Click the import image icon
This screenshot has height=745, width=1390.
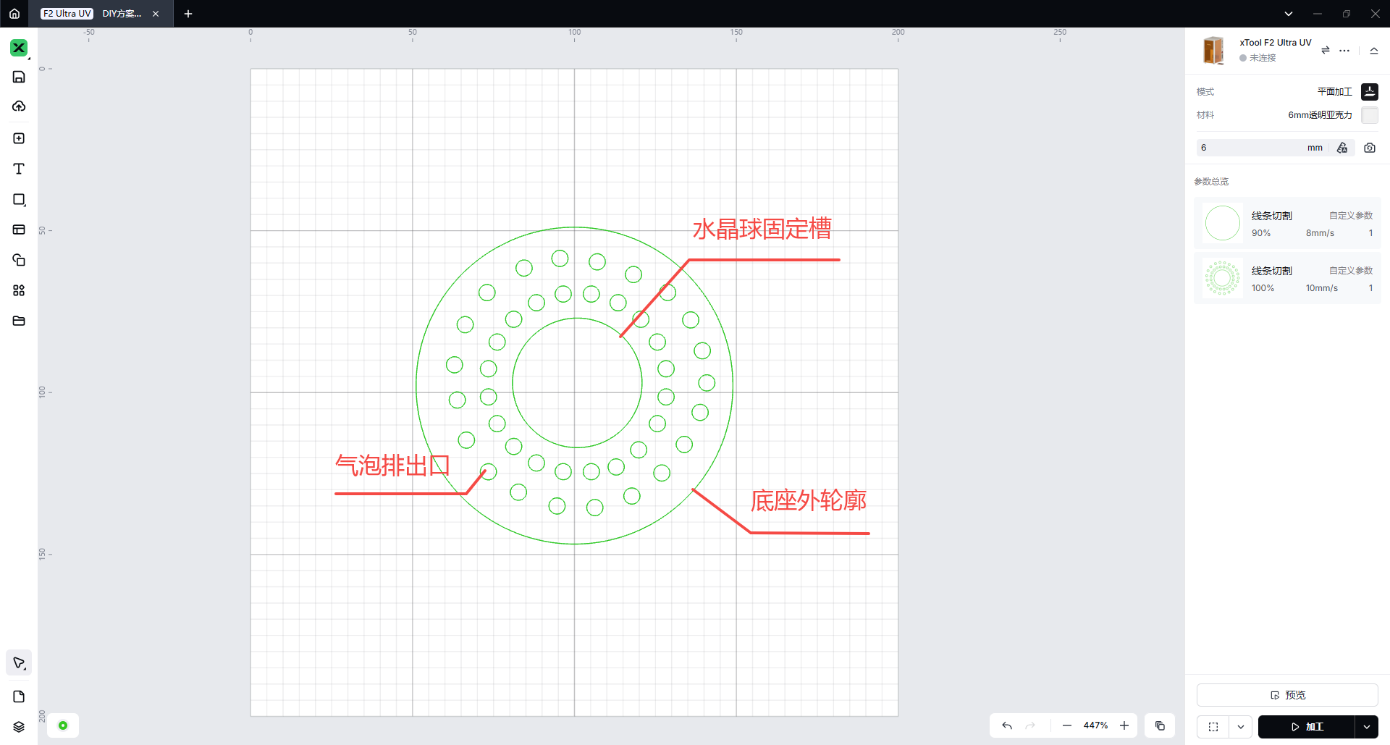coord(19,138)
